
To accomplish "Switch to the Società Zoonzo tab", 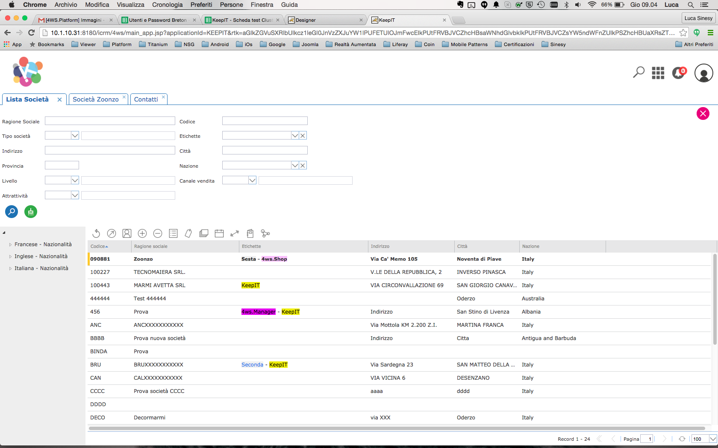I will point(96,99).
